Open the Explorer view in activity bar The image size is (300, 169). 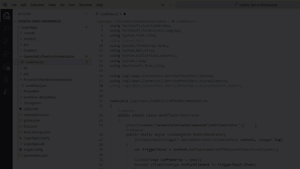click(x=6, y=15)
